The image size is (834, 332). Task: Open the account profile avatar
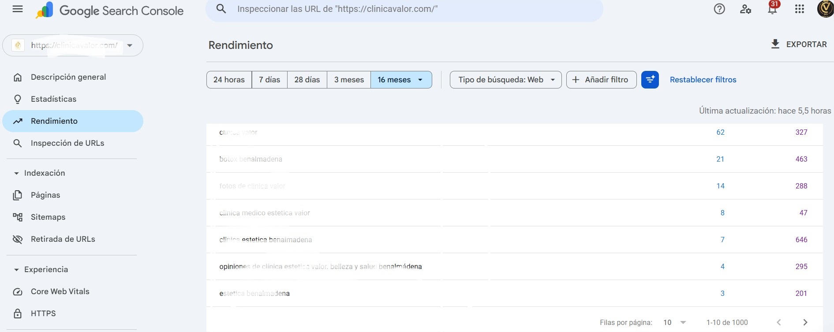point(825,9)
